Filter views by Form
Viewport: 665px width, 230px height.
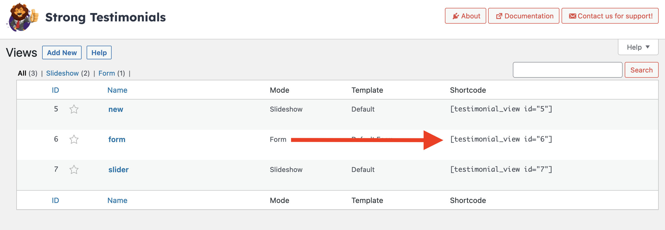click(x=107, y=73)
